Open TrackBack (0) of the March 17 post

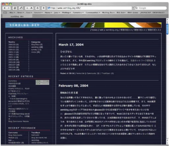(108, 73)
